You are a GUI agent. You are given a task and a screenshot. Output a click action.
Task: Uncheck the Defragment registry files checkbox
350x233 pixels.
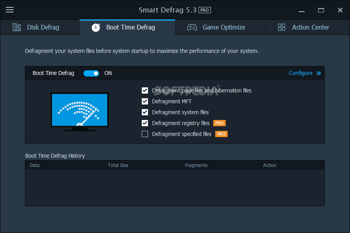coord(145,123)
